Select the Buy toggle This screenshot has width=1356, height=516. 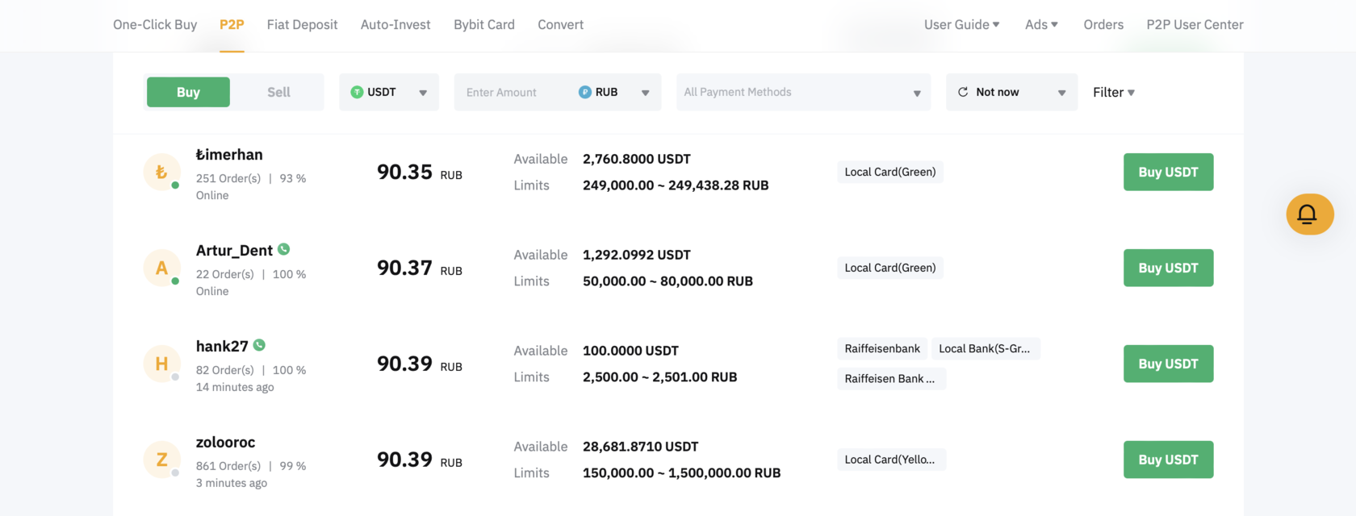[x=188, y=92]
